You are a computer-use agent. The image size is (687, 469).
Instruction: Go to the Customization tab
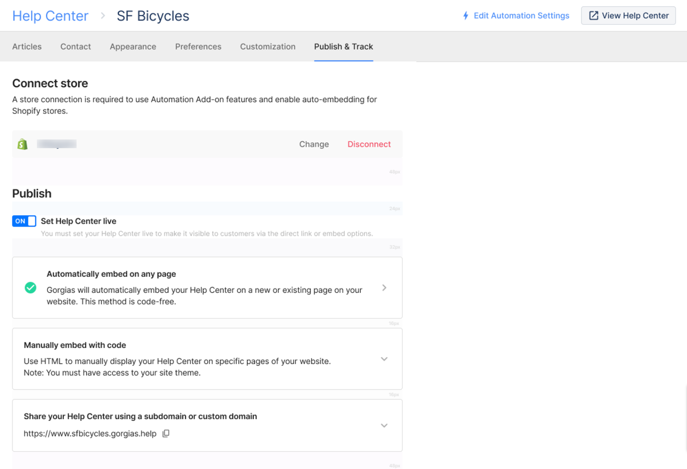[267, 47]
